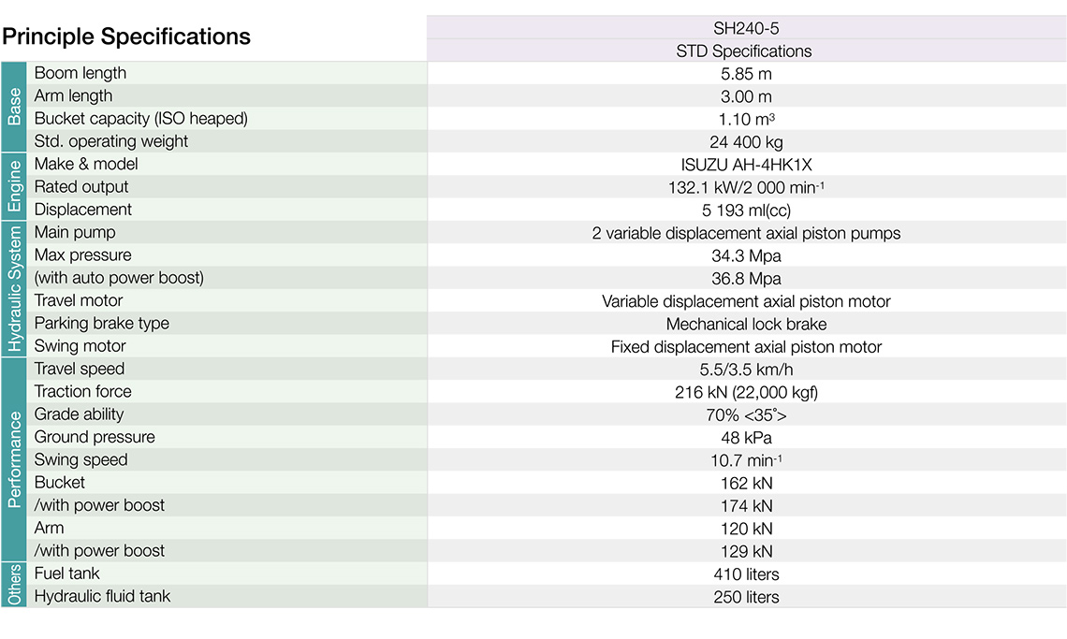This screenshot has height=639, width=1067.
Task: Click the 5 193 ml(cc) displacement value
Action: click(746, 211)
